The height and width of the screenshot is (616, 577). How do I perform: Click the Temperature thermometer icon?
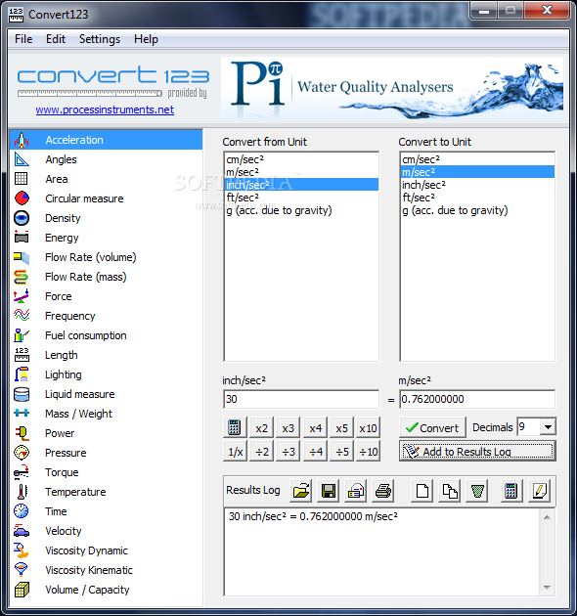coord(22,492)
